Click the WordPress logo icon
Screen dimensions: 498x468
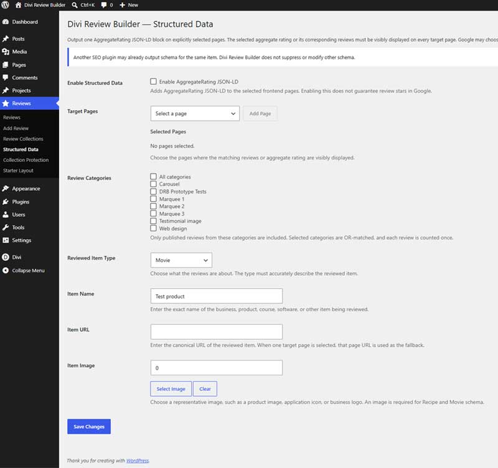(x=5, y=5)
